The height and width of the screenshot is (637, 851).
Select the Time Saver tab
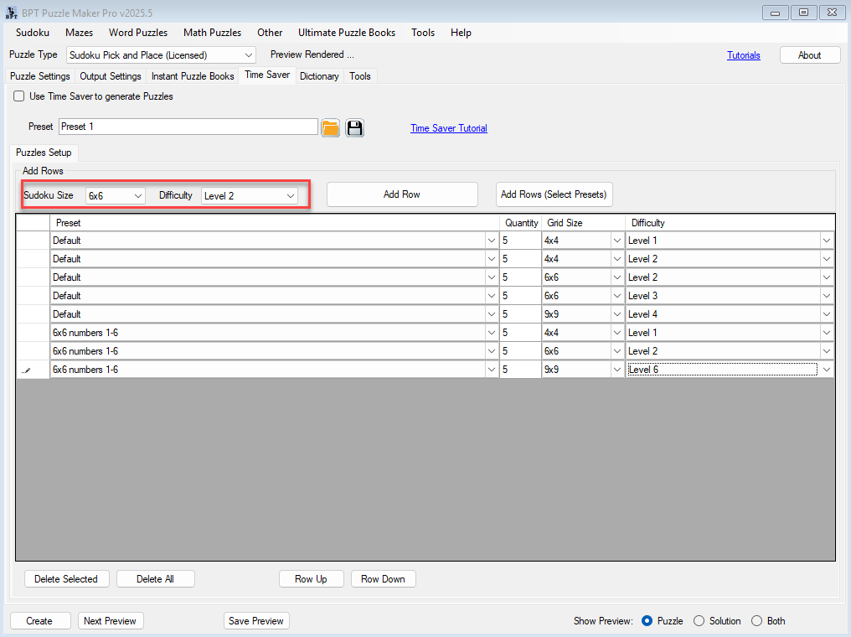(267, 75)
